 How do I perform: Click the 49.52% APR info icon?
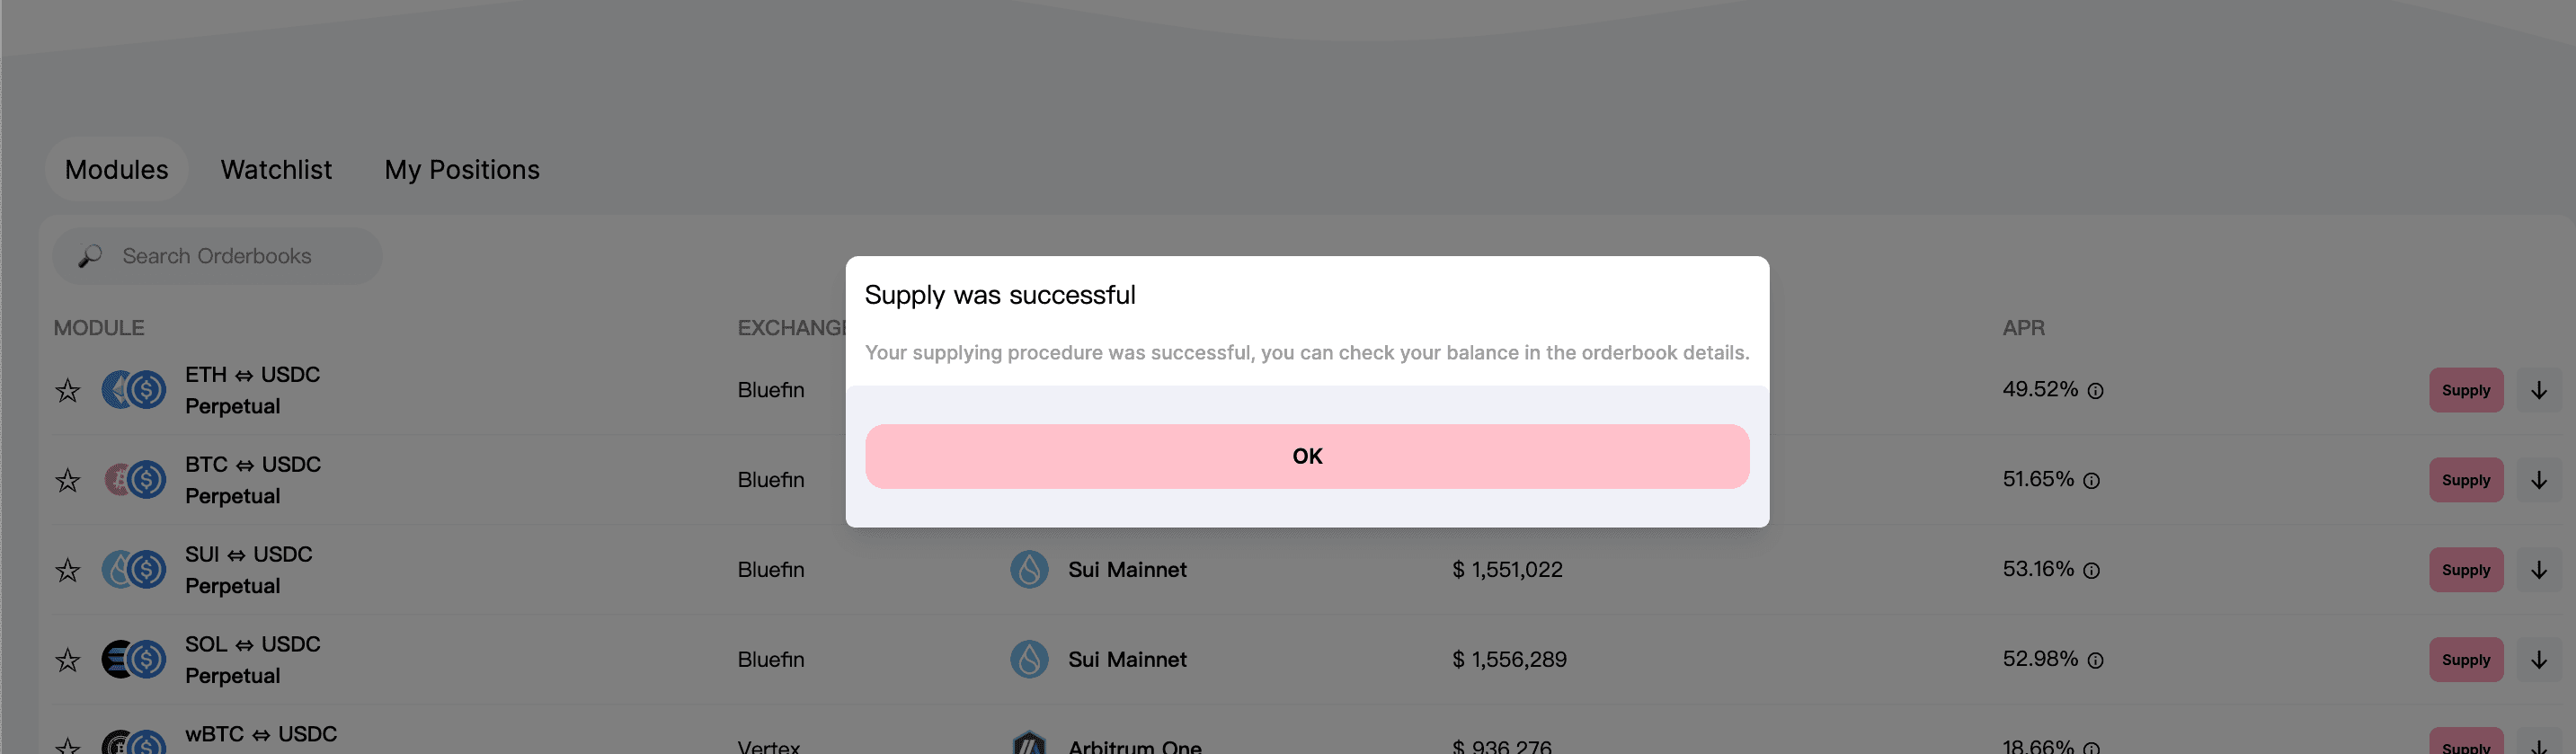[x=2095, y=391]
